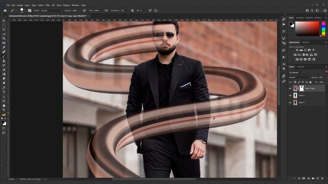Toggle visibility of Layer 1
The width and height of the screenshot is (328, 184).
(x=290, y=96)
